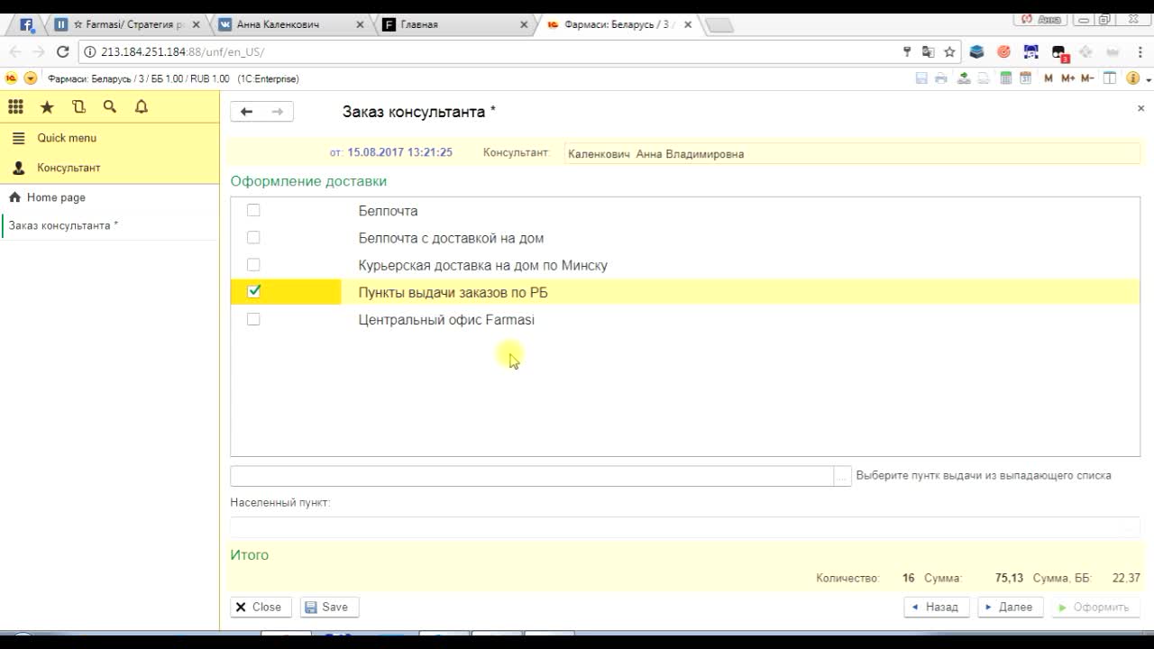1154x649 pixels.
Task: Click the pickup point input field
Action: click(x=532, y=476)
